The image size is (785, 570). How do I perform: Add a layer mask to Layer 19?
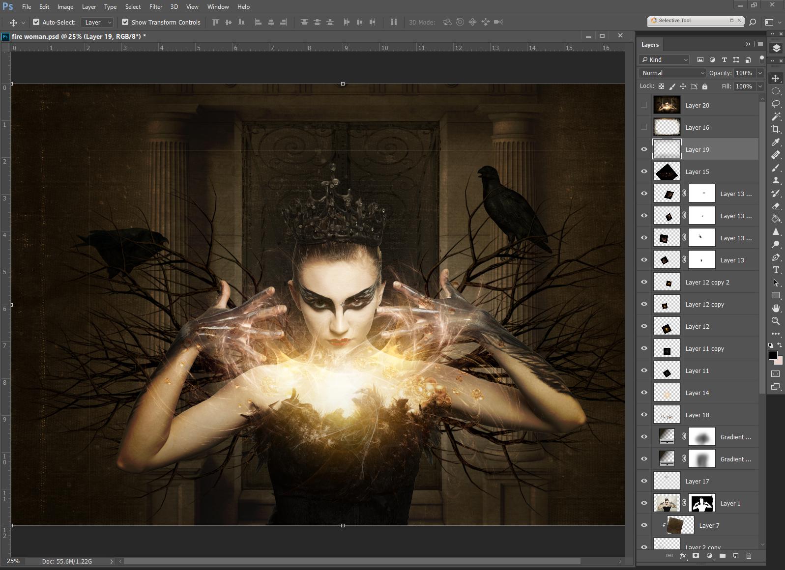point(696,556)
